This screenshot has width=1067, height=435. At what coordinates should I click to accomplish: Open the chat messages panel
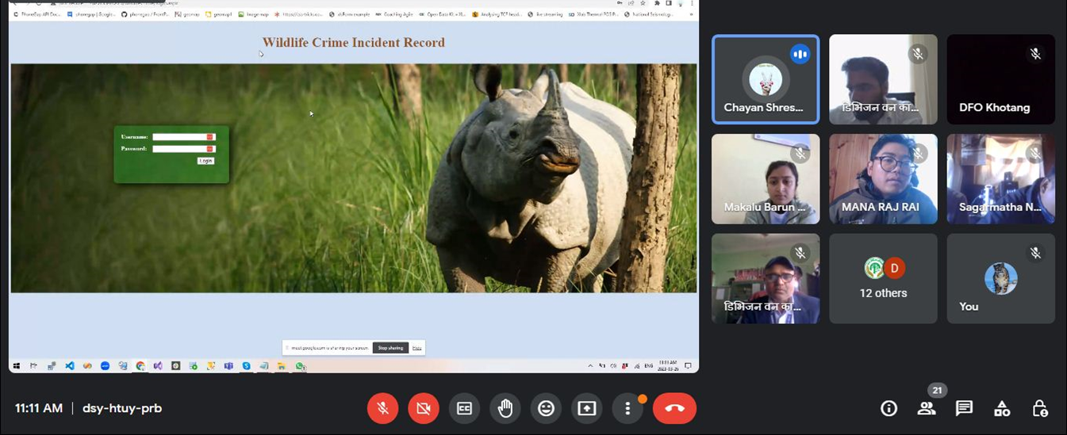964,408
